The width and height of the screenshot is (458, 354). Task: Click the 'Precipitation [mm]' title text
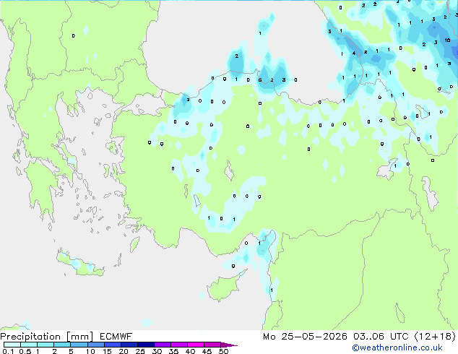click(47, 337)
